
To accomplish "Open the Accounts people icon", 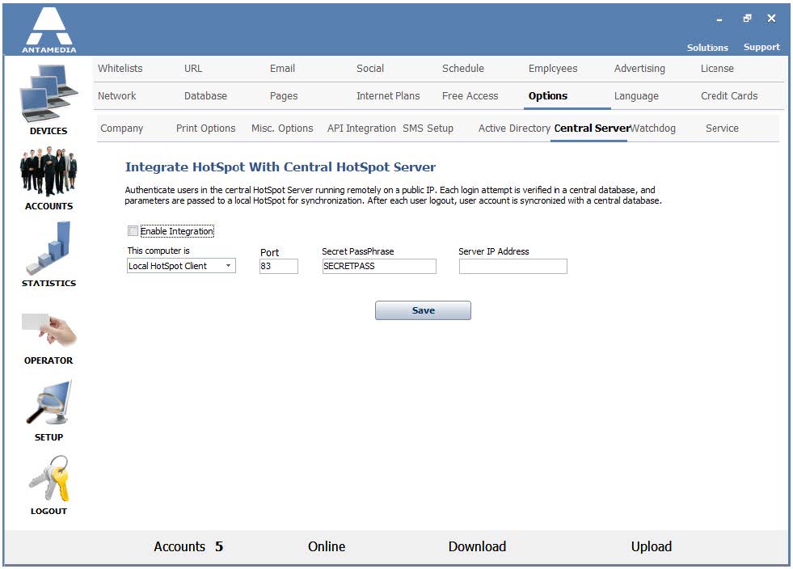I will (x=49, y=171).
